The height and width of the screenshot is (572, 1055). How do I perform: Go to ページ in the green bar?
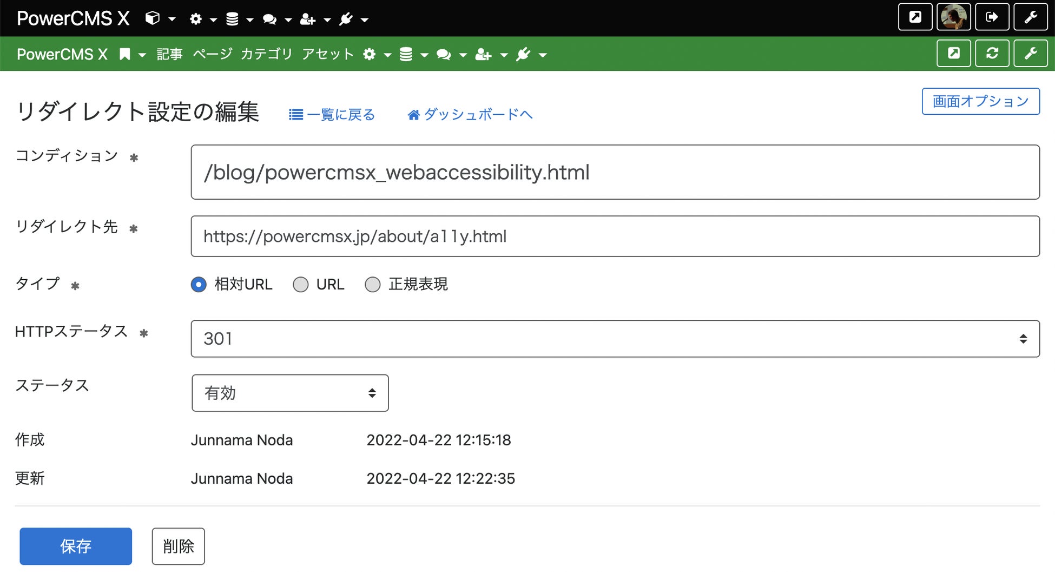click(x=212, y=54)
